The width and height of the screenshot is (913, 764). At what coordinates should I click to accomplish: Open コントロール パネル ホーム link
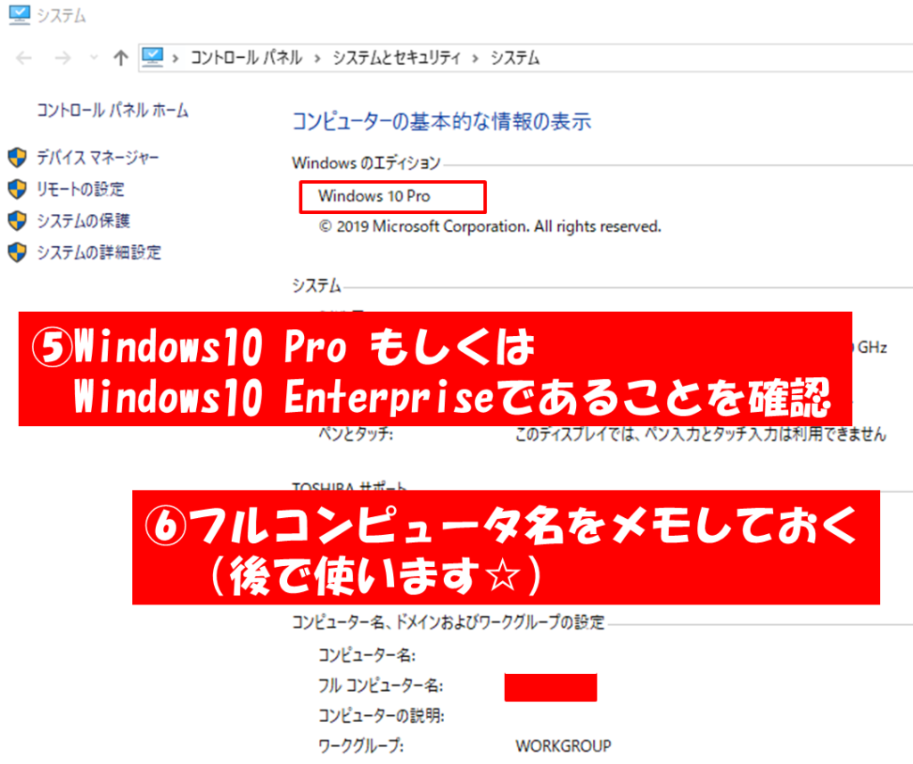113,110
